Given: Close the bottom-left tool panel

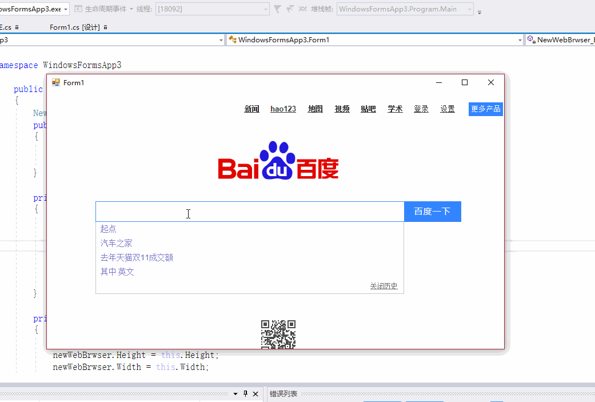Looking at the screenshot, I should pos(255,394).
